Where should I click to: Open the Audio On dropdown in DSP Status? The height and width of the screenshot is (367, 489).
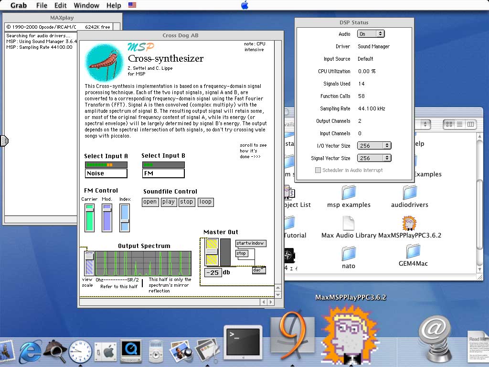371,34
